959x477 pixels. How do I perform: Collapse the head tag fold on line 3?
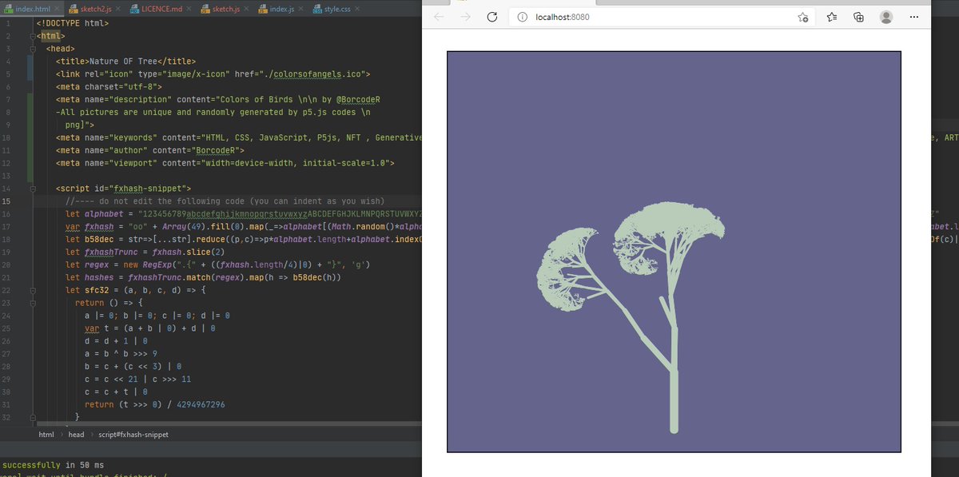33,49
